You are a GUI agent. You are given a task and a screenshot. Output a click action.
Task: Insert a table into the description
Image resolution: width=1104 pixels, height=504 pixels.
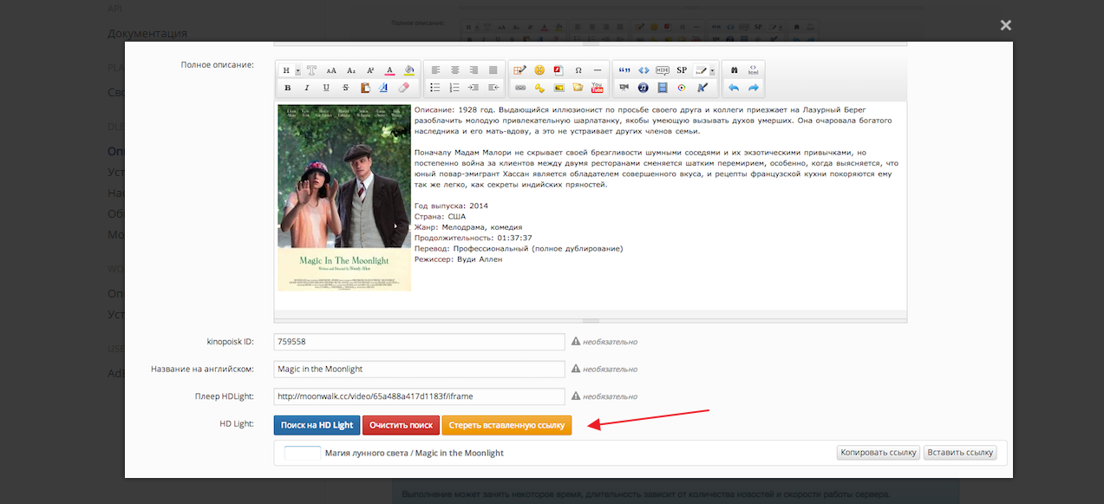click(519, 70)
